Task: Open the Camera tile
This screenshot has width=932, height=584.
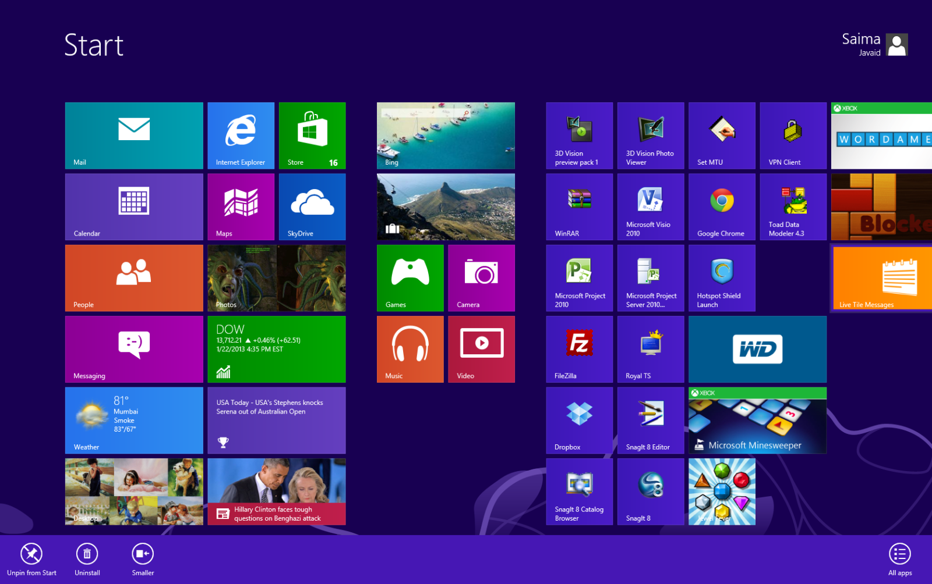Action: (x=481, y=278)
